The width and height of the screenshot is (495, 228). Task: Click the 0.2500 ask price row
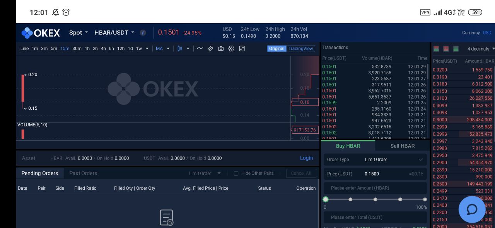click(x=463, y=184)
